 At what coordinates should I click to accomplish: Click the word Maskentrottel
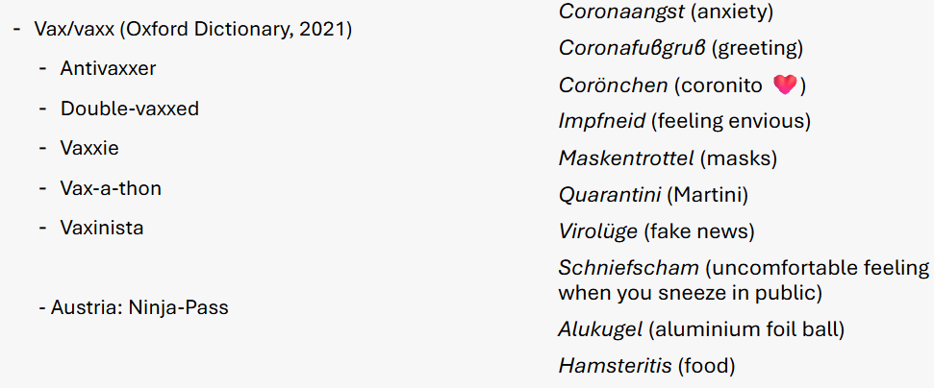point(625,158)
